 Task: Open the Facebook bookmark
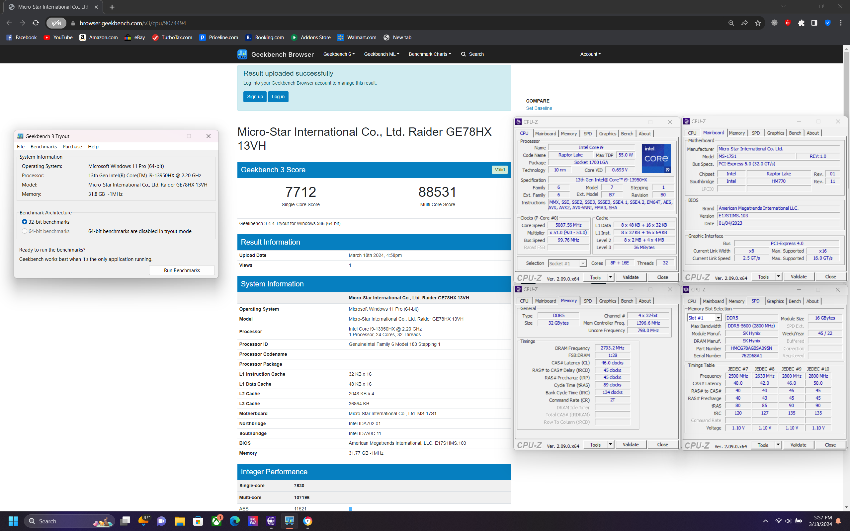pos(22,38)
